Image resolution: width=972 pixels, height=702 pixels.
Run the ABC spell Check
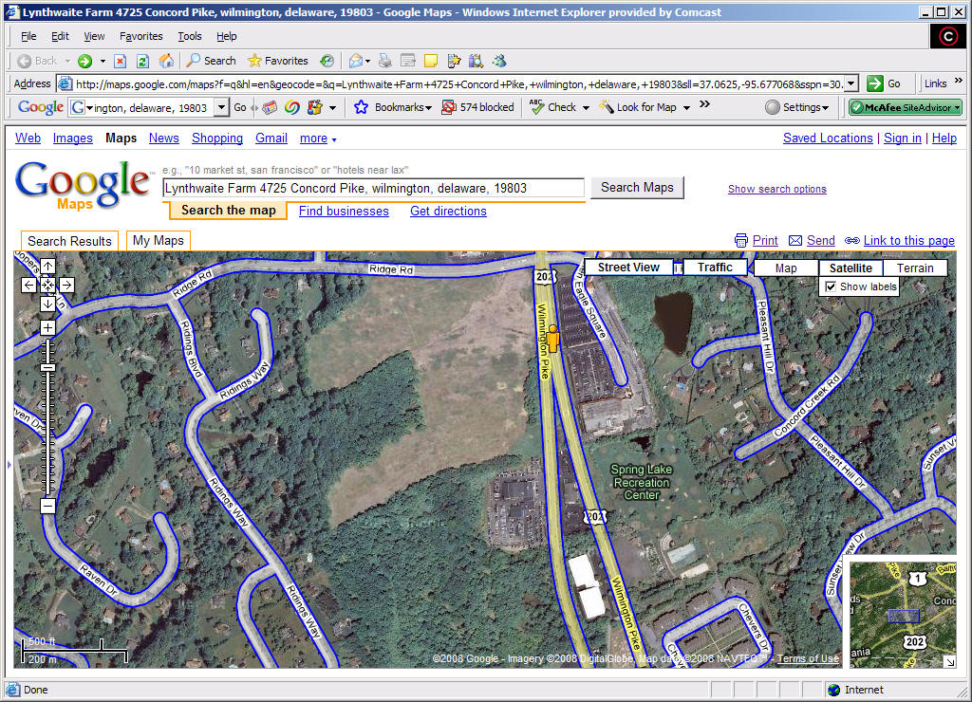click(x=553, y=107)
